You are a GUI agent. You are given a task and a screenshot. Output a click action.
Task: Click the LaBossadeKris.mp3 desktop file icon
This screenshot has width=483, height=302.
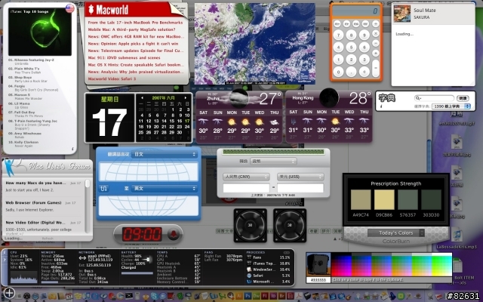457,236
